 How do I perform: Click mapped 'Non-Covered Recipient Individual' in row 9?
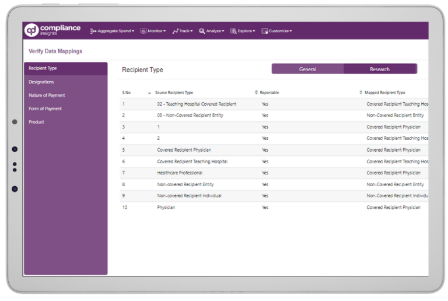click(x=397, y=195)
